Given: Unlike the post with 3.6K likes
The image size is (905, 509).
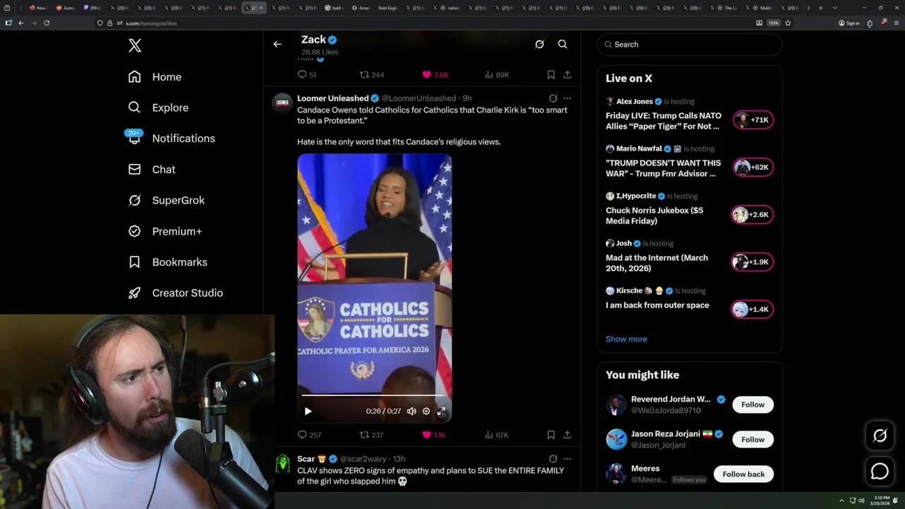Looking at the screenshot, I should tap(436, 74).
